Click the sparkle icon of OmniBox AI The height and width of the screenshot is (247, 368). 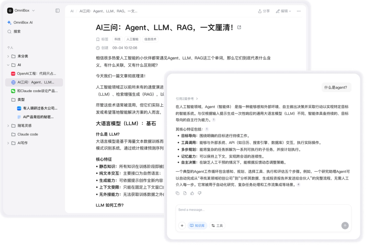click(10, 22)
